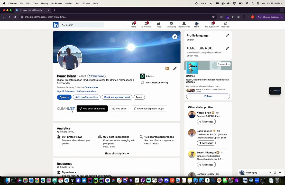
Task: Click the Chrome address bar URL
Action: tap(45, 17)
